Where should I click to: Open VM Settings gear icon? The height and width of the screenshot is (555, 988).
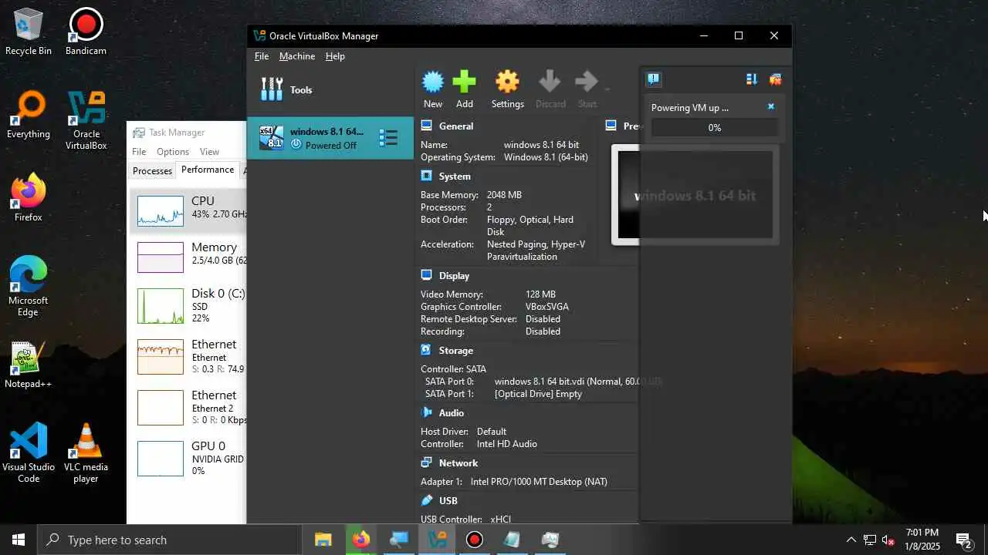click(x=507, y=82)
